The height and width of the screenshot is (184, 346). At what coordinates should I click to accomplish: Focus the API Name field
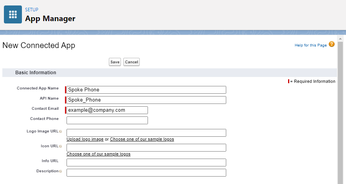(146, 100)
